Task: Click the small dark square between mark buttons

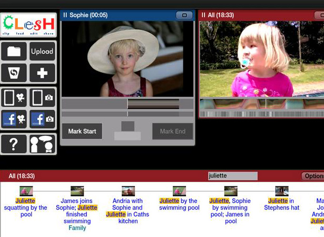Action: tap(127, 126)
